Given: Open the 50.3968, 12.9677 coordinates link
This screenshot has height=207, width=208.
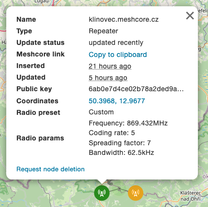Looking at the screenshot, I should (x=117, y=101).
